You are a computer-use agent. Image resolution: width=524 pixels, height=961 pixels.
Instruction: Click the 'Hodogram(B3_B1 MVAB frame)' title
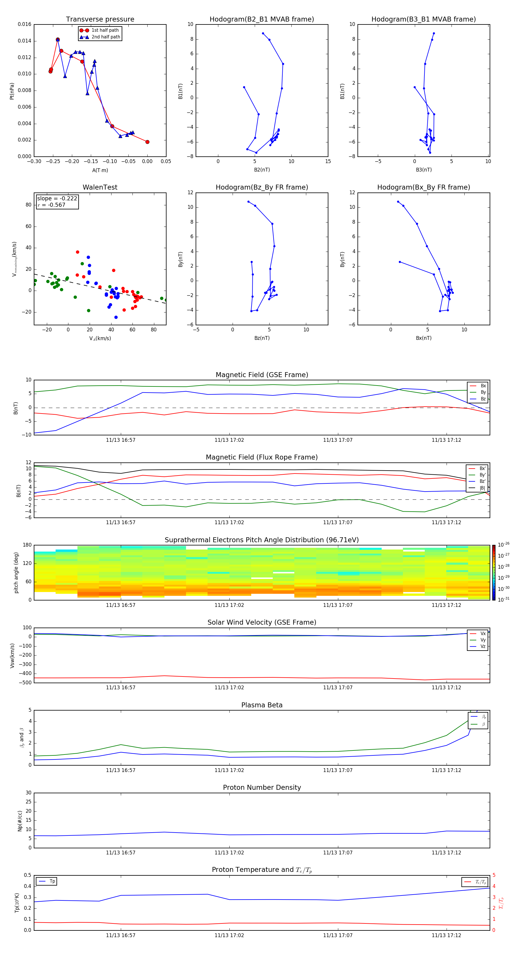[x=424, y=20]
